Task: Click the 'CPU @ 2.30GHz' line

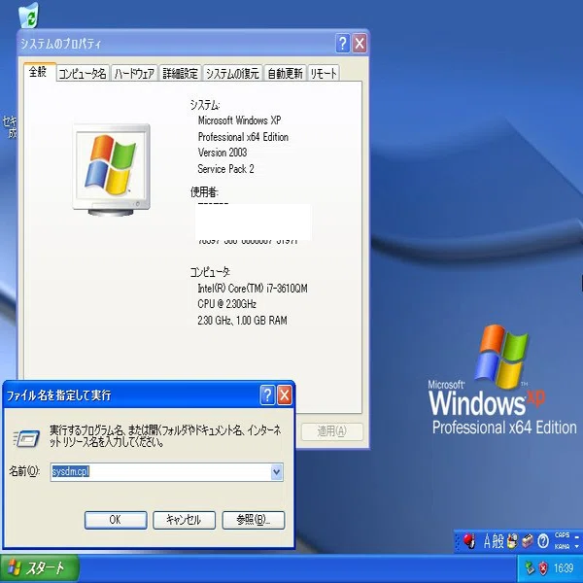Action: [226, 304]
